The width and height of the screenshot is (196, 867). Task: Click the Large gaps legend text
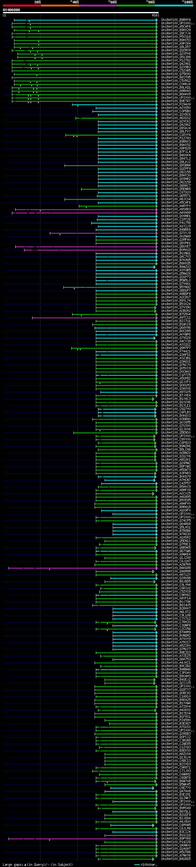point(38,865)
